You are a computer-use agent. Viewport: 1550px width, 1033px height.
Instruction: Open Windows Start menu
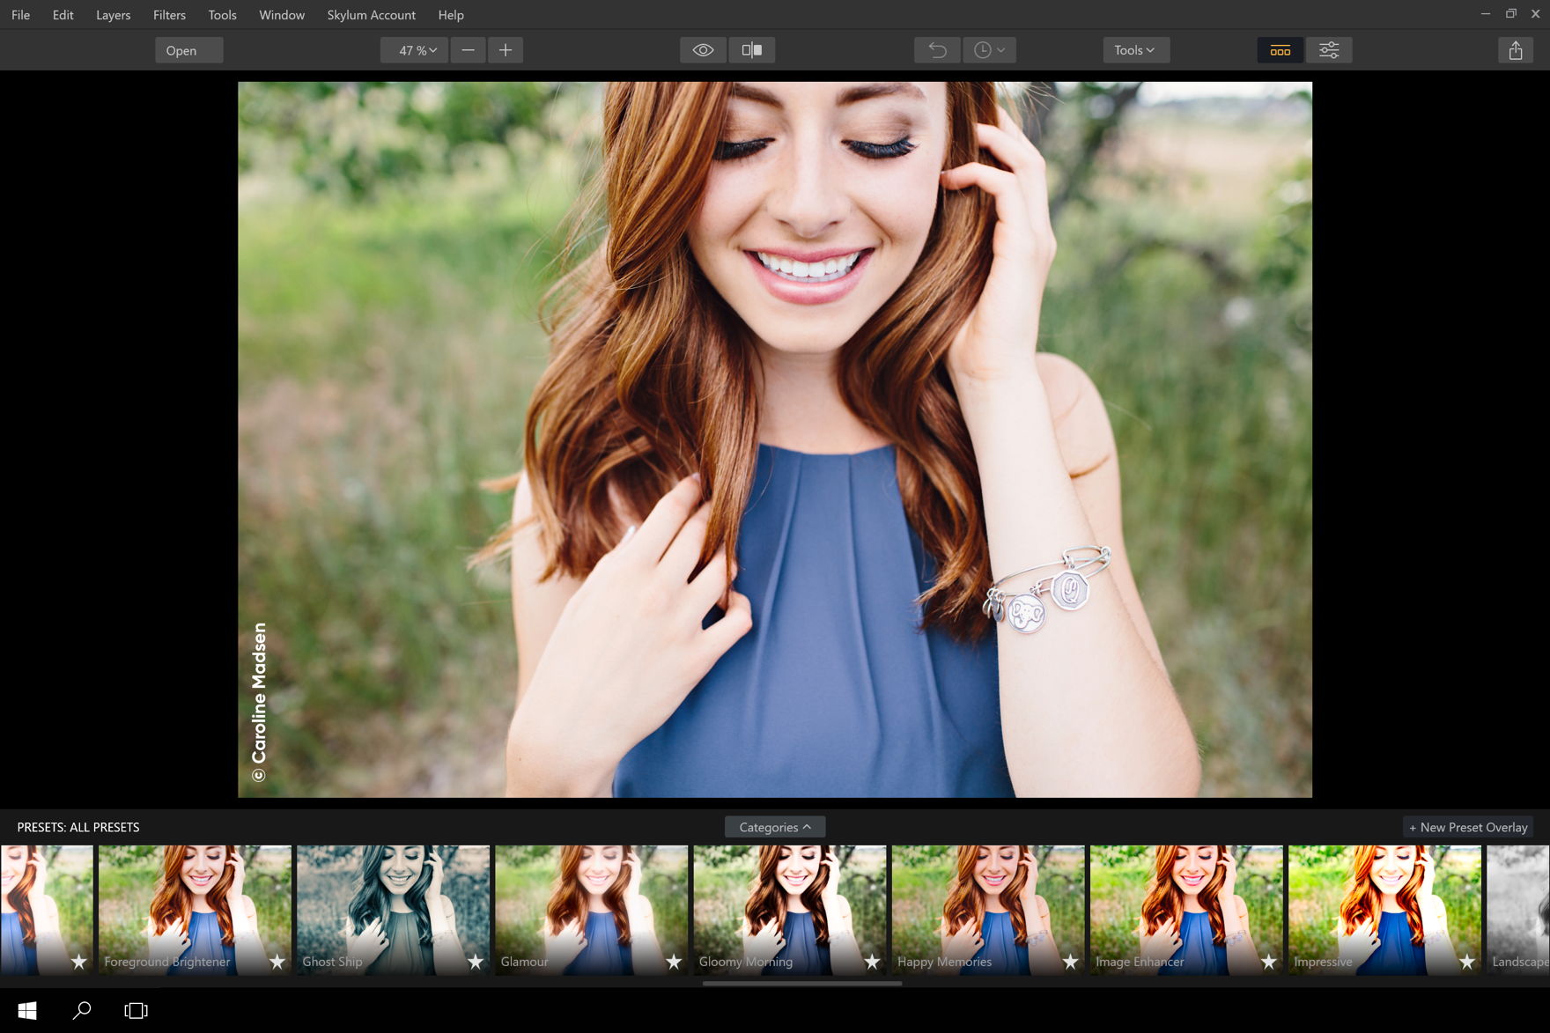(x=27, y=1010)
